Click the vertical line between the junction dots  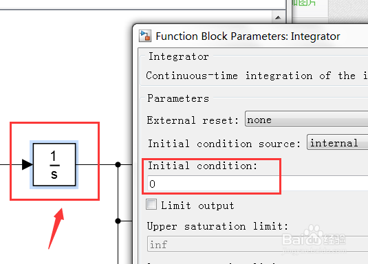pos(118,192)
